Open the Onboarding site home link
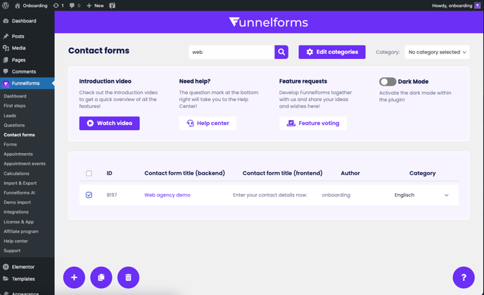This screenshot has height=295, width=484. (x=31, y=6)
